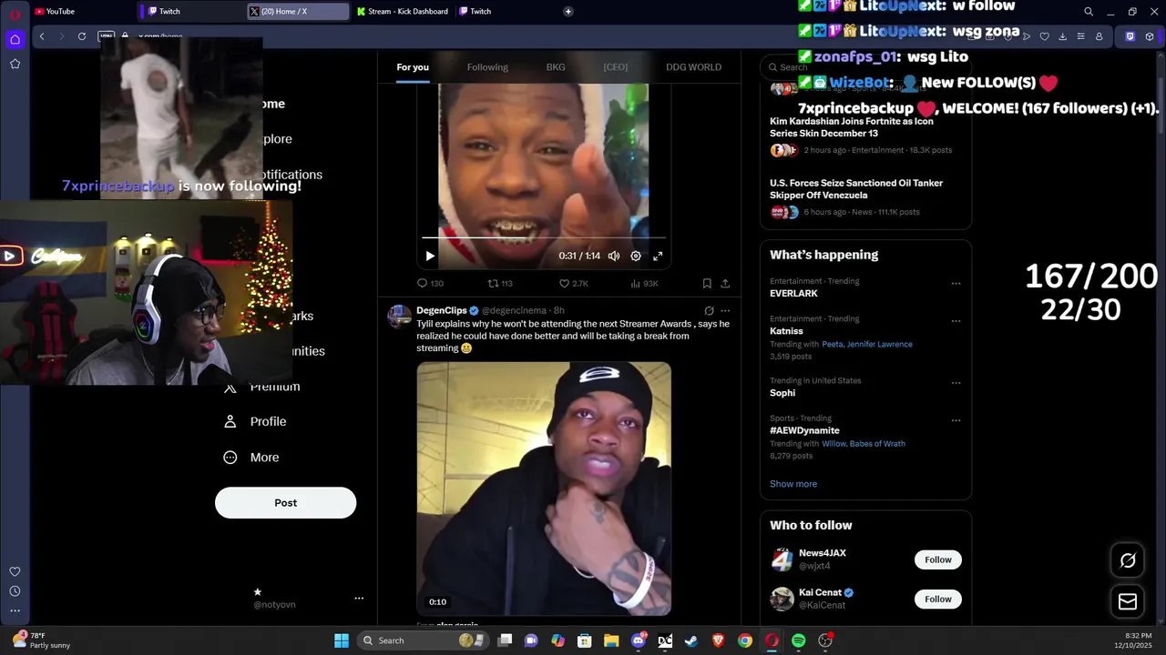Play the paused video in the top post
This screenshot has width=1166, height=655.
click(x=430, y=256)
